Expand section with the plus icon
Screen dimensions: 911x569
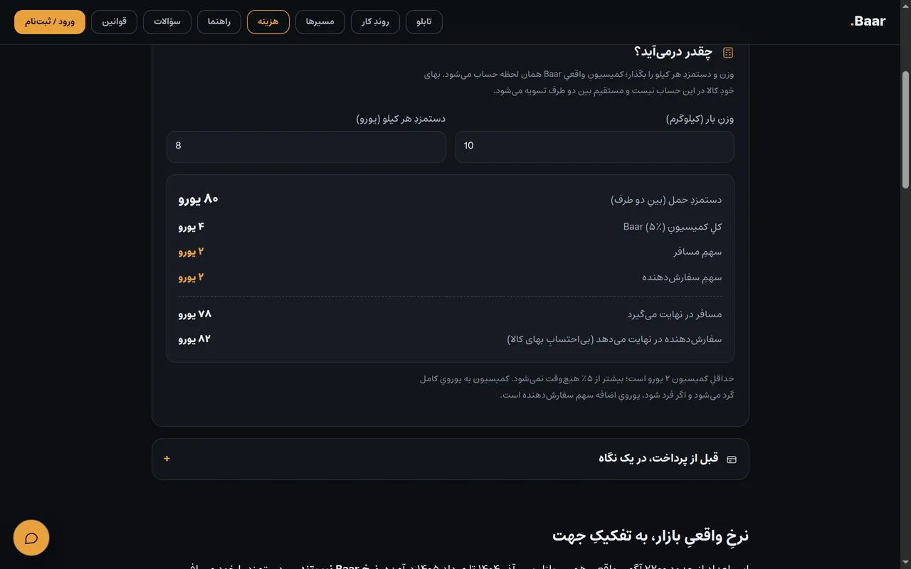[167, 459]
